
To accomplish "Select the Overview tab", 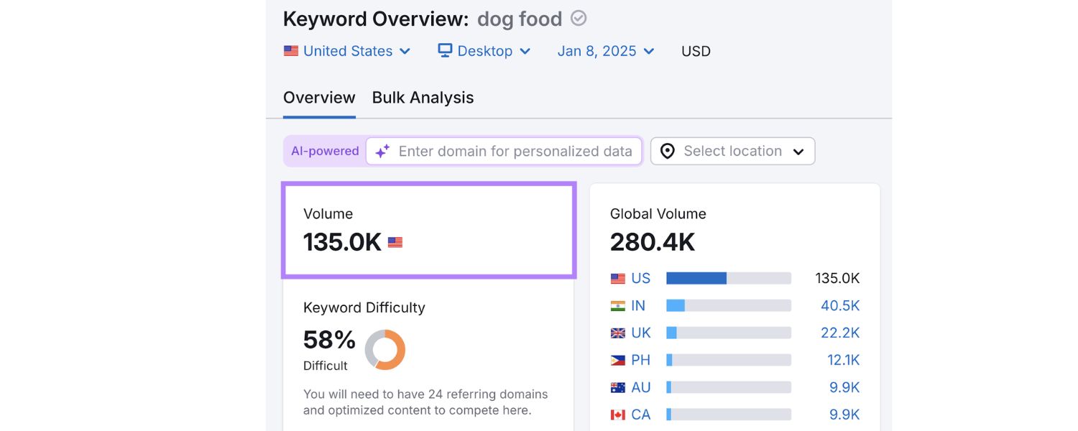I will (319, 97).
